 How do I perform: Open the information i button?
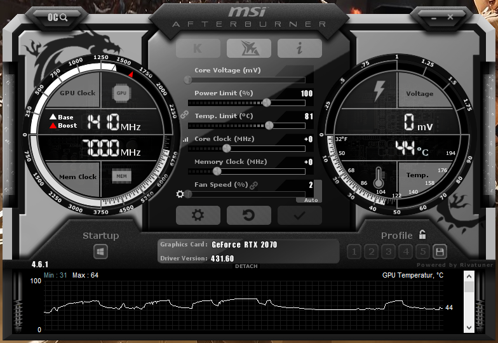[300, 48]
